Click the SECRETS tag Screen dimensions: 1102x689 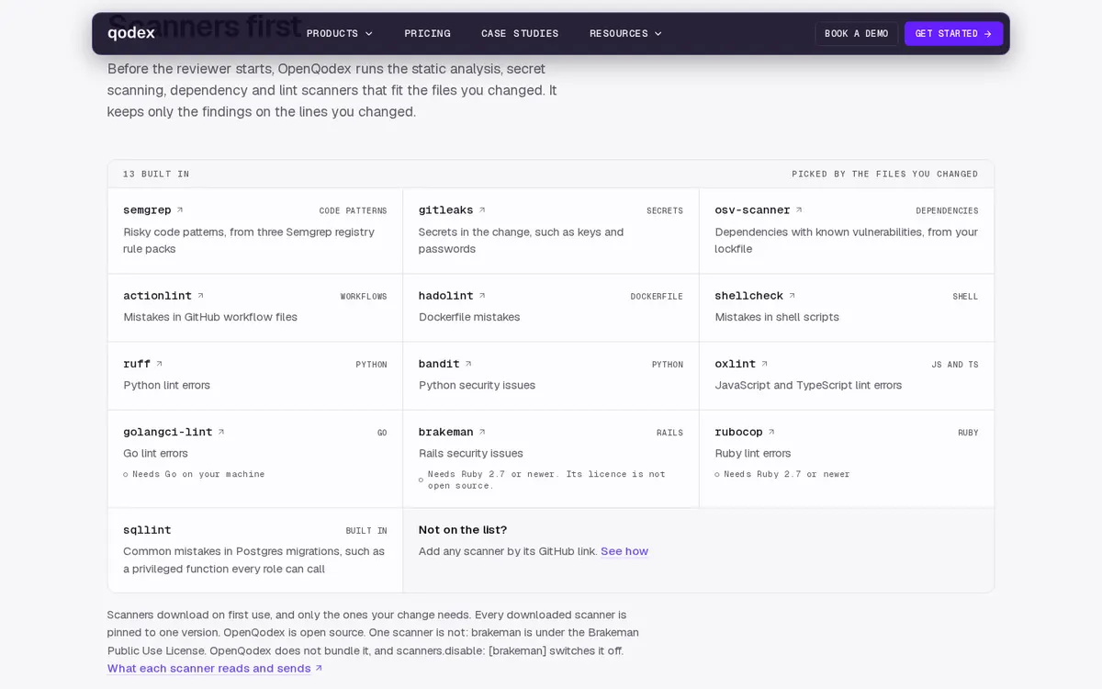(x=665, y=211)
